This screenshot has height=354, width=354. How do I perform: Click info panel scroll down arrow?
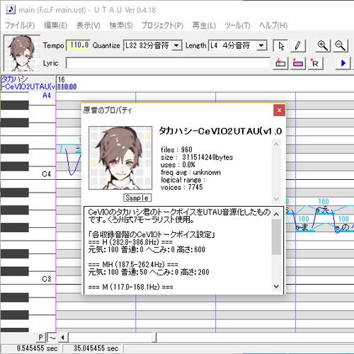point(277,199)
